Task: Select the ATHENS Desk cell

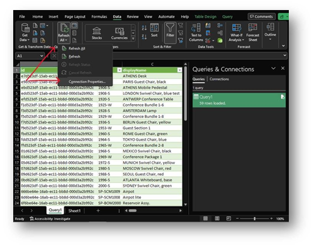Action: [152, 76]
